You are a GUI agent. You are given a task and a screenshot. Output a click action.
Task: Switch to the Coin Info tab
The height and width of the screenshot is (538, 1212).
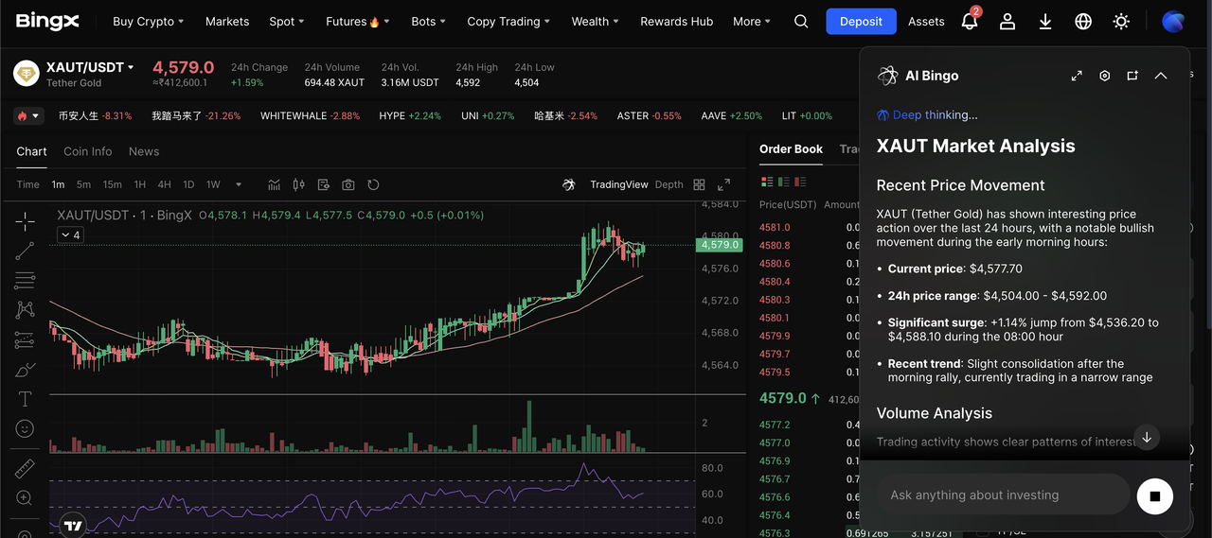pyautogui.click(x=87, y=151)
